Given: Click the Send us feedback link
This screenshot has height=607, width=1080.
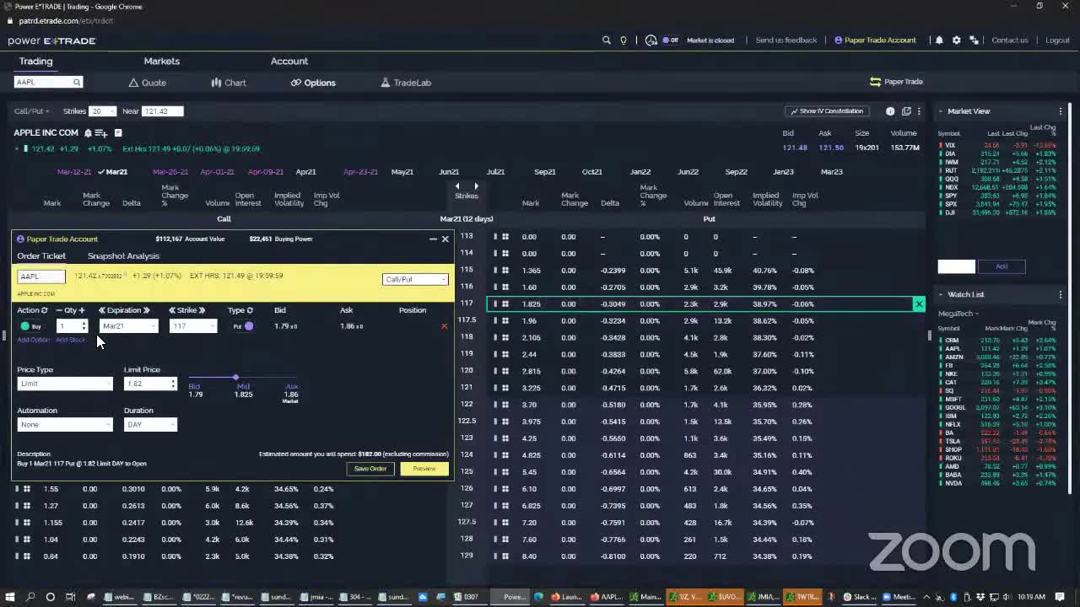Looking at the screenshot, I should [x=786, y=40].
